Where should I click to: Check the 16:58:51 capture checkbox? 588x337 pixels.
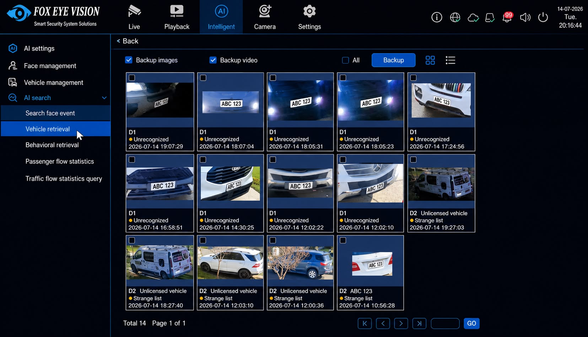click(132, 160)
